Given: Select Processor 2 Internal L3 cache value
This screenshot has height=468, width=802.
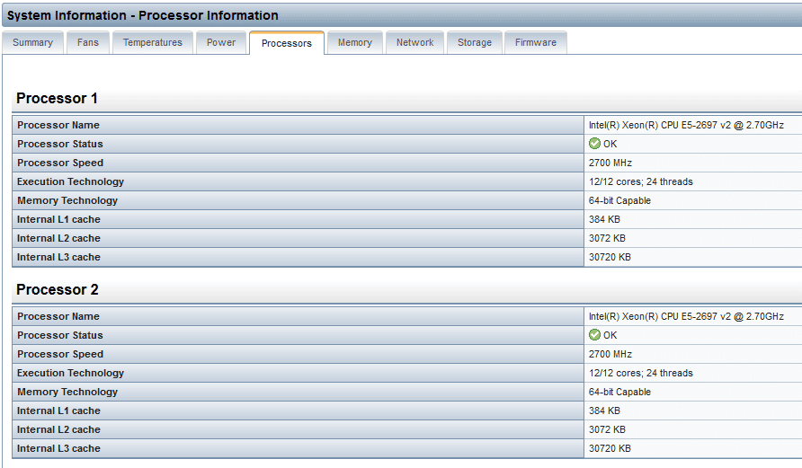Looking at the screenshot, I should [x=610, y=448].
